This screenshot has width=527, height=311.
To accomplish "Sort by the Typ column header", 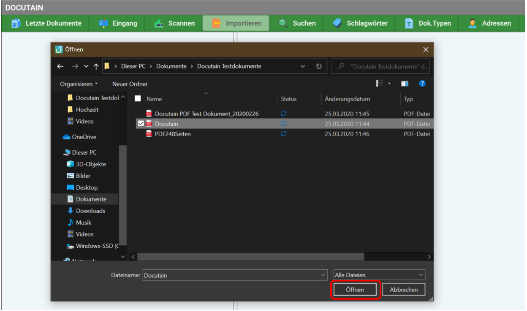I will tap(408, 99).
